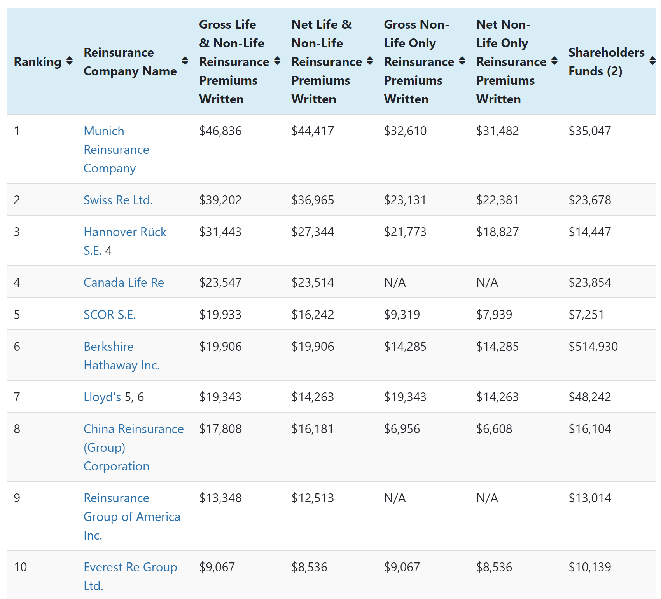Select Reinsurance Group of America's funds $13,014

pos(590,498)
